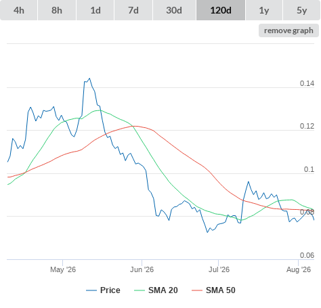
Task: Open the 30d time range
Action: pyautogui.click(x=174, y=10)
